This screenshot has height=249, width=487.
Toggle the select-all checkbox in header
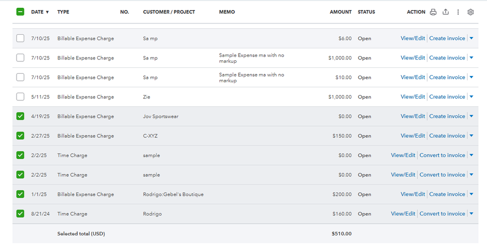tap(20, 12)
